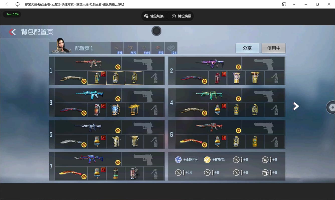Select the PVP1 mode tab
Screen dimensions: 335x200
tap(130, 48)
